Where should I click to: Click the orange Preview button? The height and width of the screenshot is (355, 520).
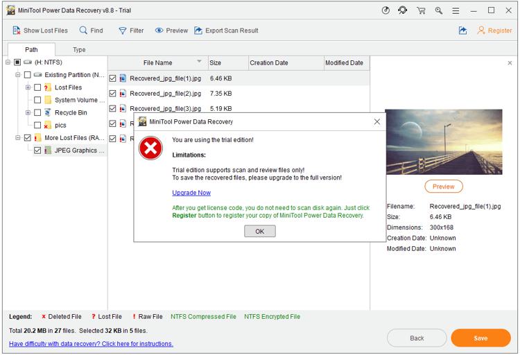[444, 187]
